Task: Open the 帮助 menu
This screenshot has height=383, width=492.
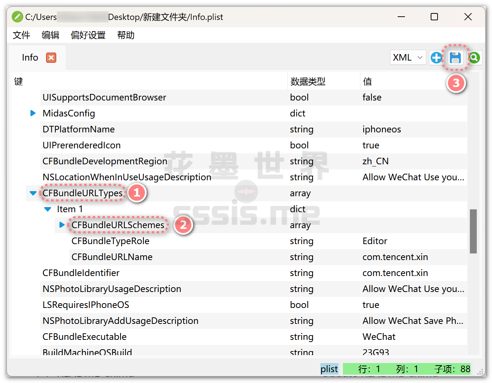Action: point(126,35)
